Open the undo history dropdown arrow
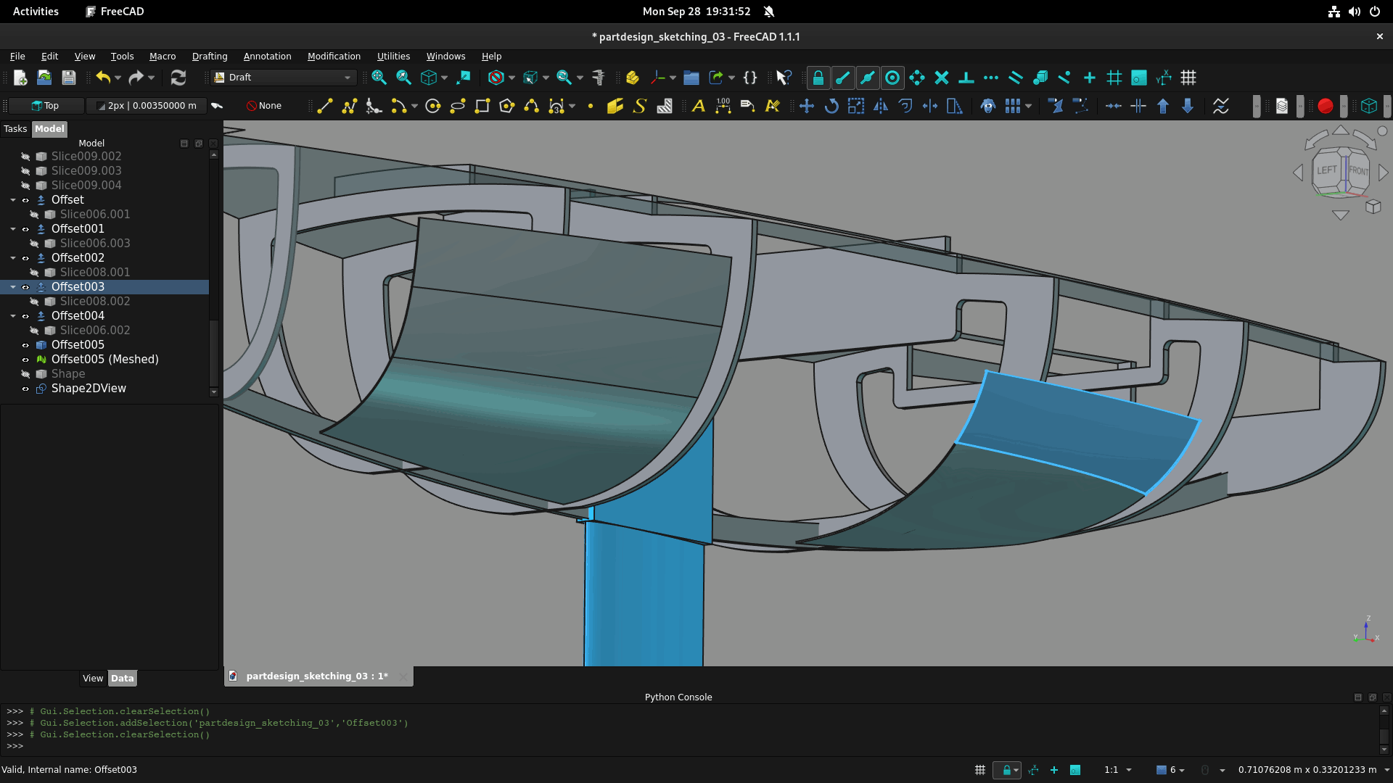 click(118, 78)
